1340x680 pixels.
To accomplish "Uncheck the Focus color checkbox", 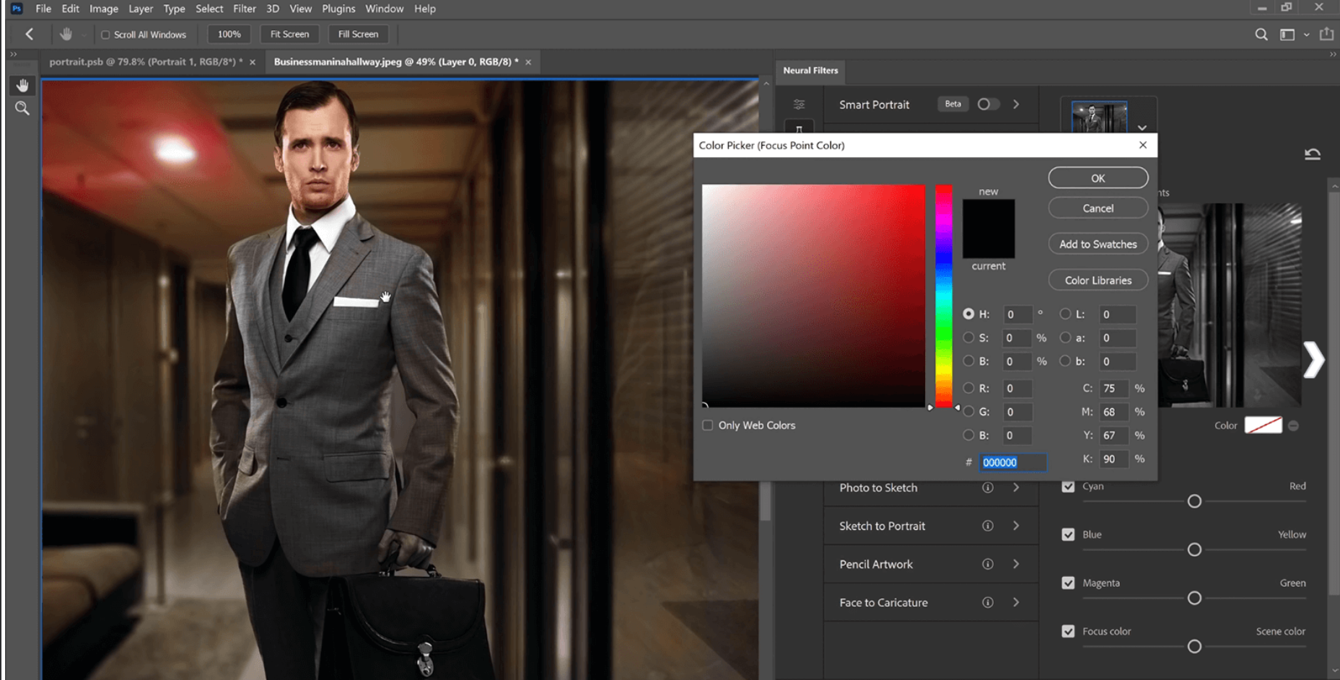I will point(1068,631).
